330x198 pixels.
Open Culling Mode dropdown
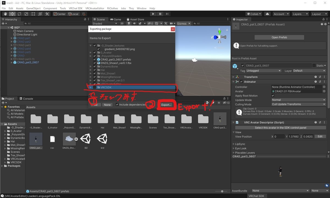[299, 104]
